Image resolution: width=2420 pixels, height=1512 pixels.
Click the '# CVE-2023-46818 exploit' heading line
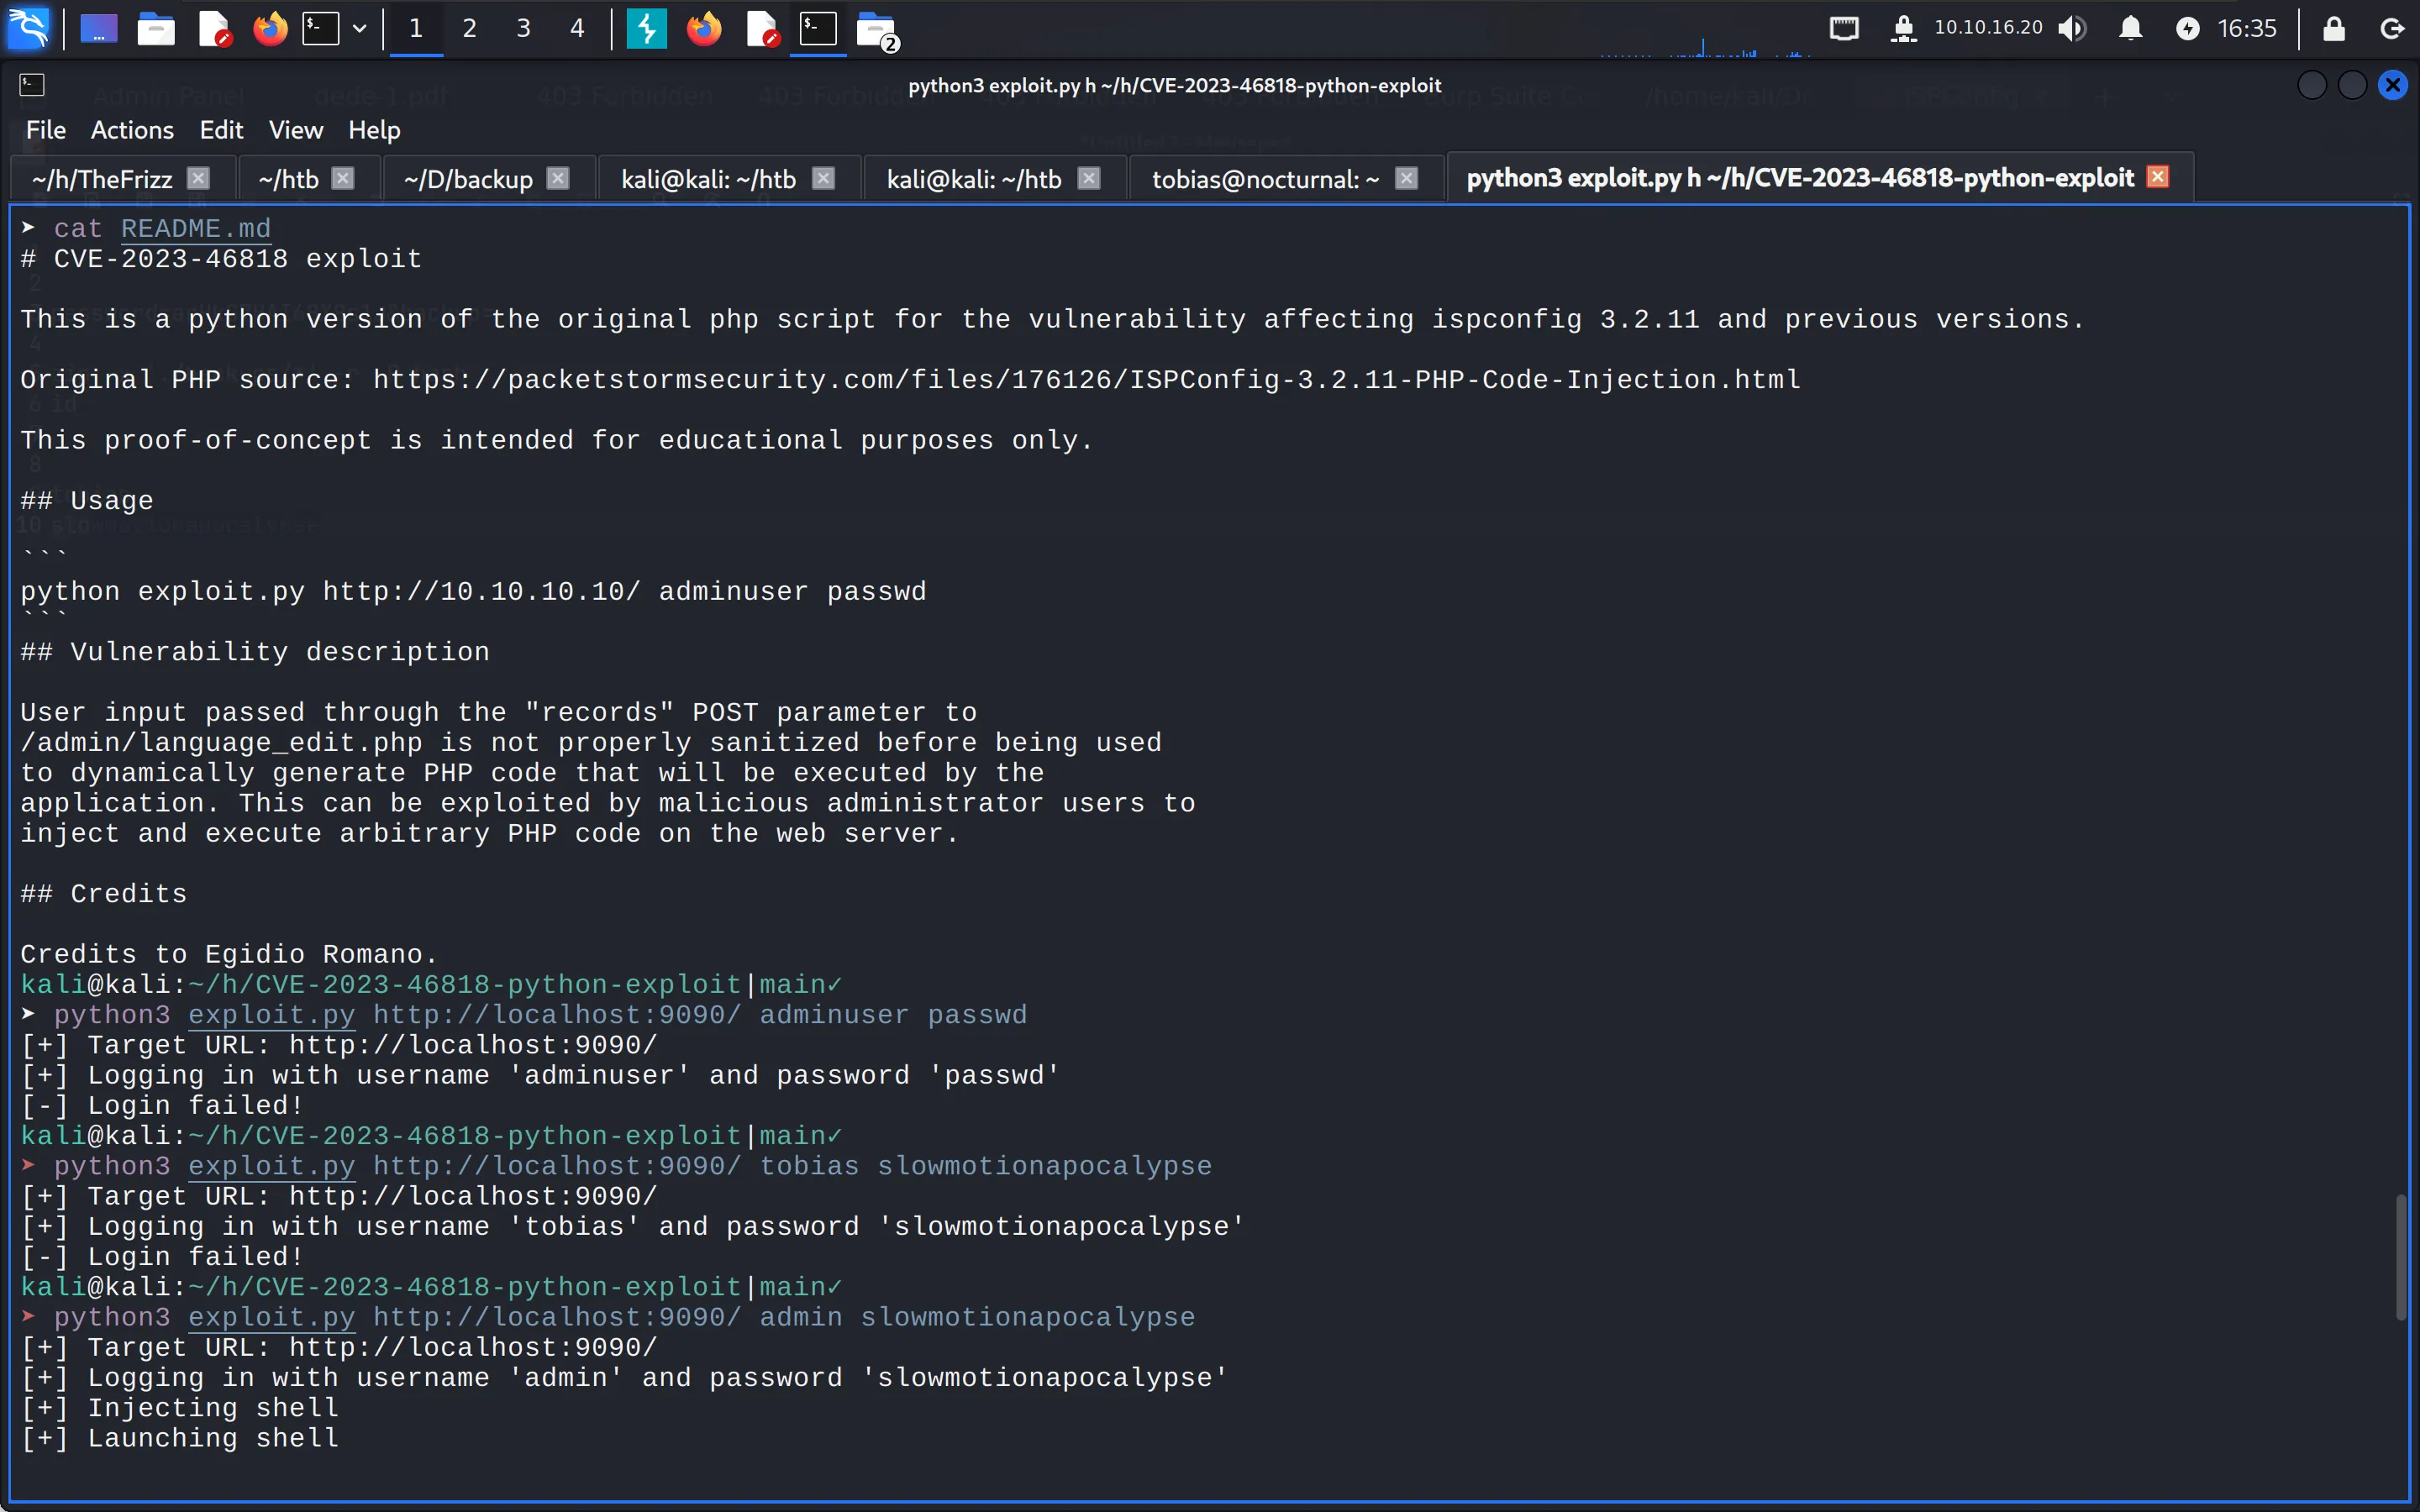221,259
